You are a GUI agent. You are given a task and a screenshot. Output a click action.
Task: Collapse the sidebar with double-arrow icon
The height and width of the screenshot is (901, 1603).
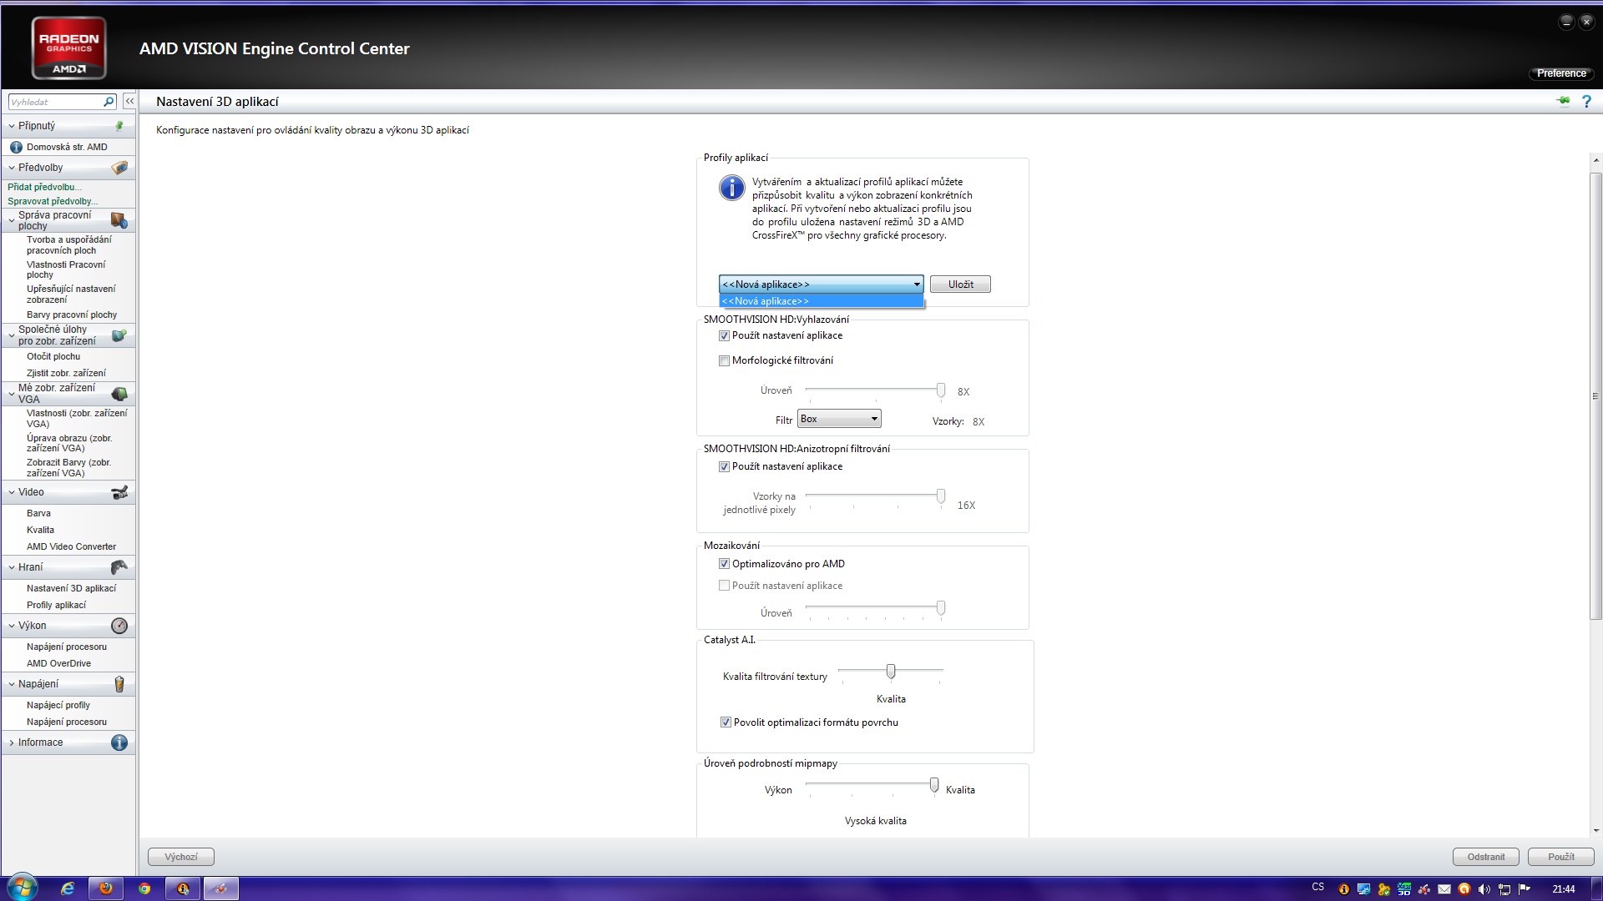(x=129, y=101)
